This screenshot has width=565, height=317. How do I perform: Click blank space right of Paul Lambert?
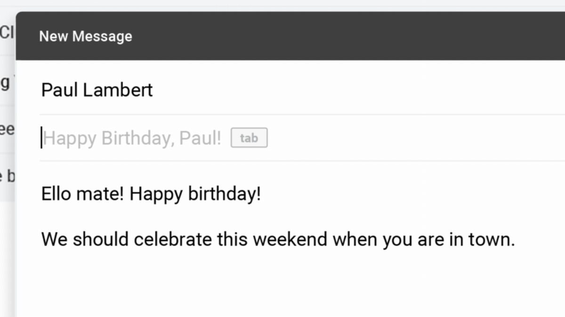[330, 90]
